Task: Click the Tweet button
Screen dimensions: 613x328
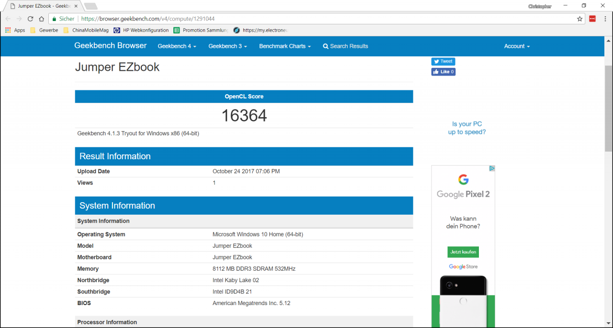Action: (x=443, y=61)
